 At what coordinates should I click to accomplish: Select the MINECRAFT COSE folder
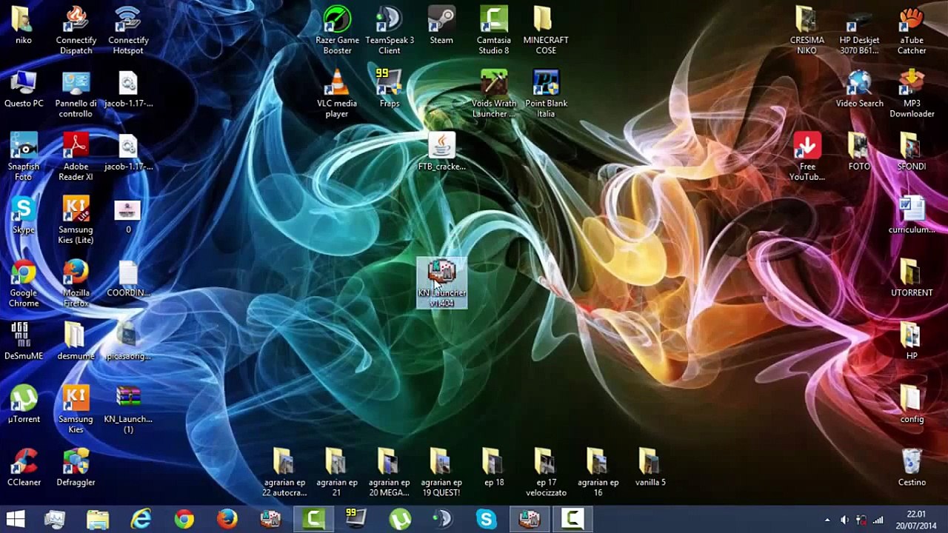pos(546,30)
